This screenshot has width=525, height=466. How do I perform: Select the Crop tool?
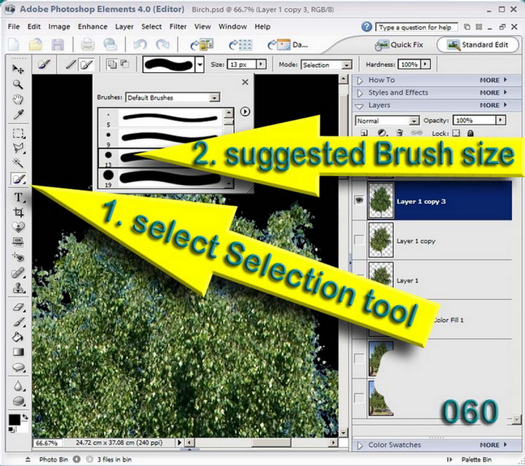coord(18,212)
